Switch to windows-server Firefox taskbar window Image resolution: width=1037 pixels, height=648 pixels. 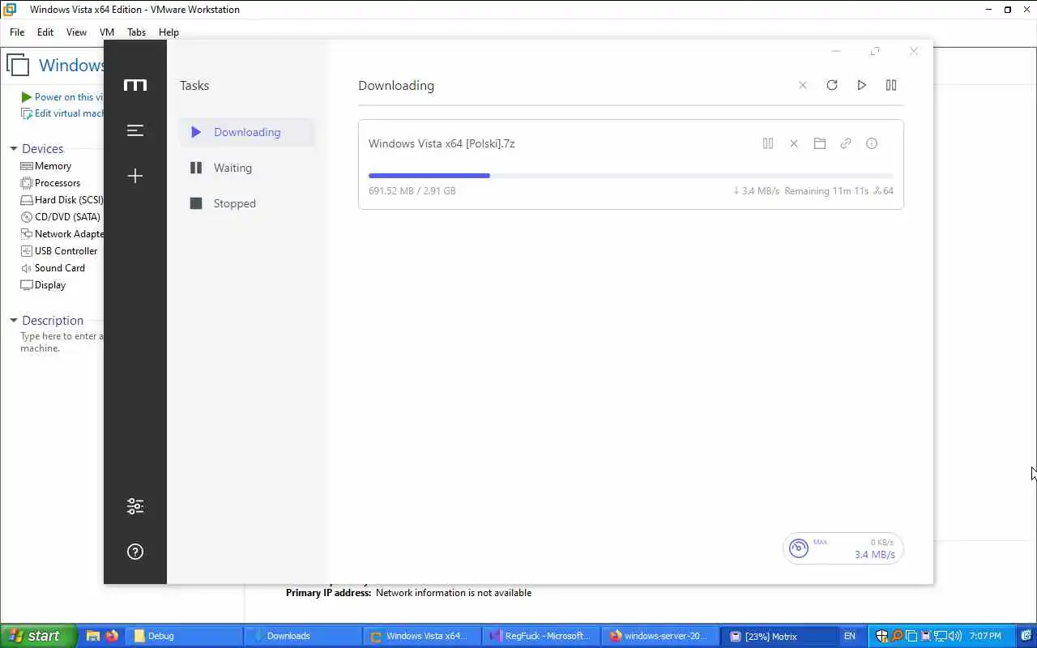[660, 636]
